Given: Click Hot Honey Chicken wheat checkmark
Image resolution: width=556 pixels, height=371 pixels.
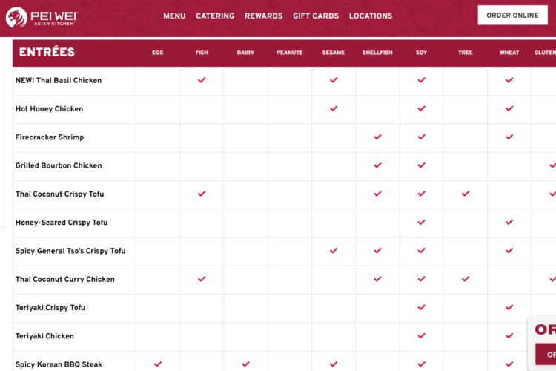Looking at the screenshot, I should [x=509, y=108].
